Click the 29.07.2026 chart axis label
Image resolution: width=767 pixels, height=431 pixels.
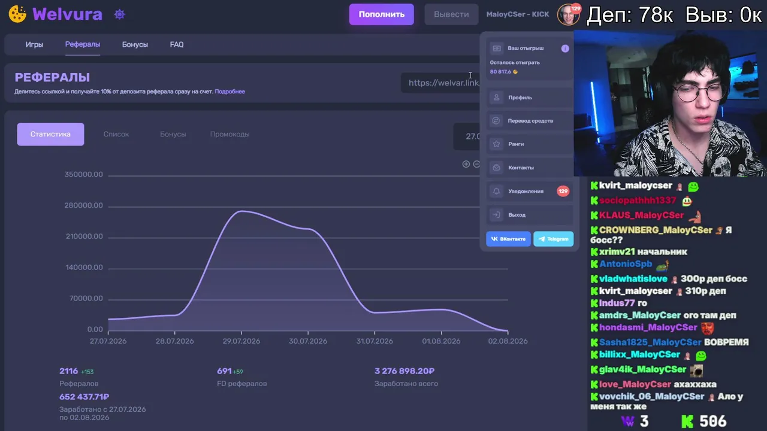tap(241, 341)
